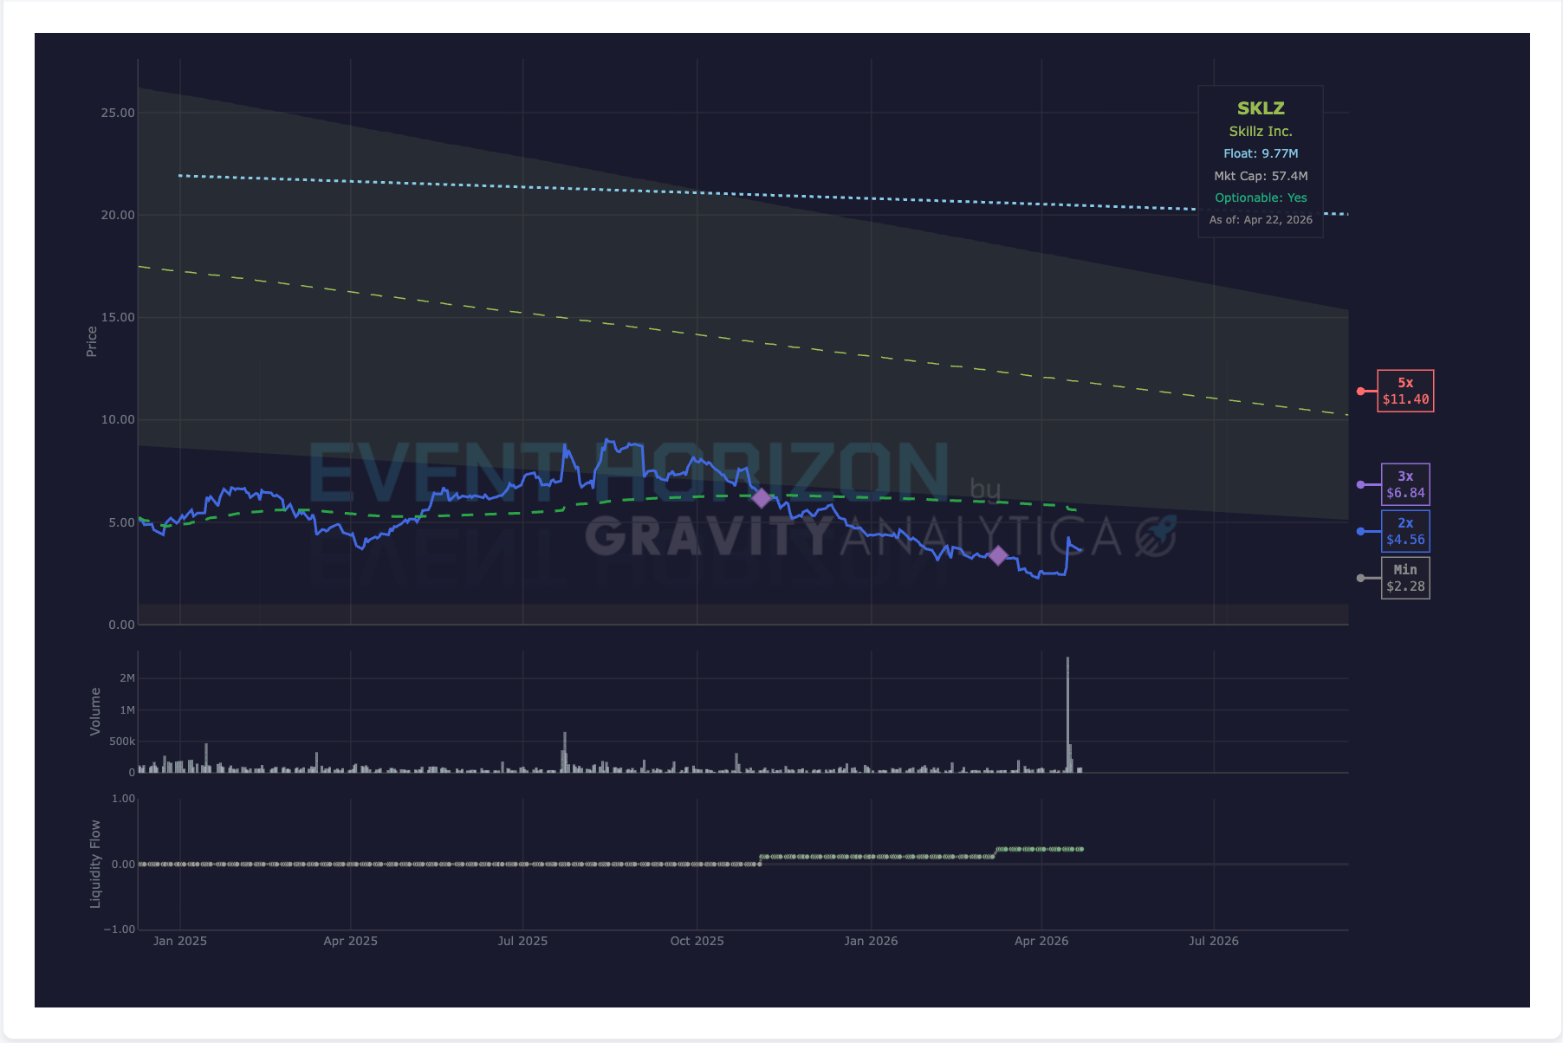Click the Float: 9.77M value
Image resolution: width=1563 pixels, height=1043 pixels.
tap(1261, 153)
